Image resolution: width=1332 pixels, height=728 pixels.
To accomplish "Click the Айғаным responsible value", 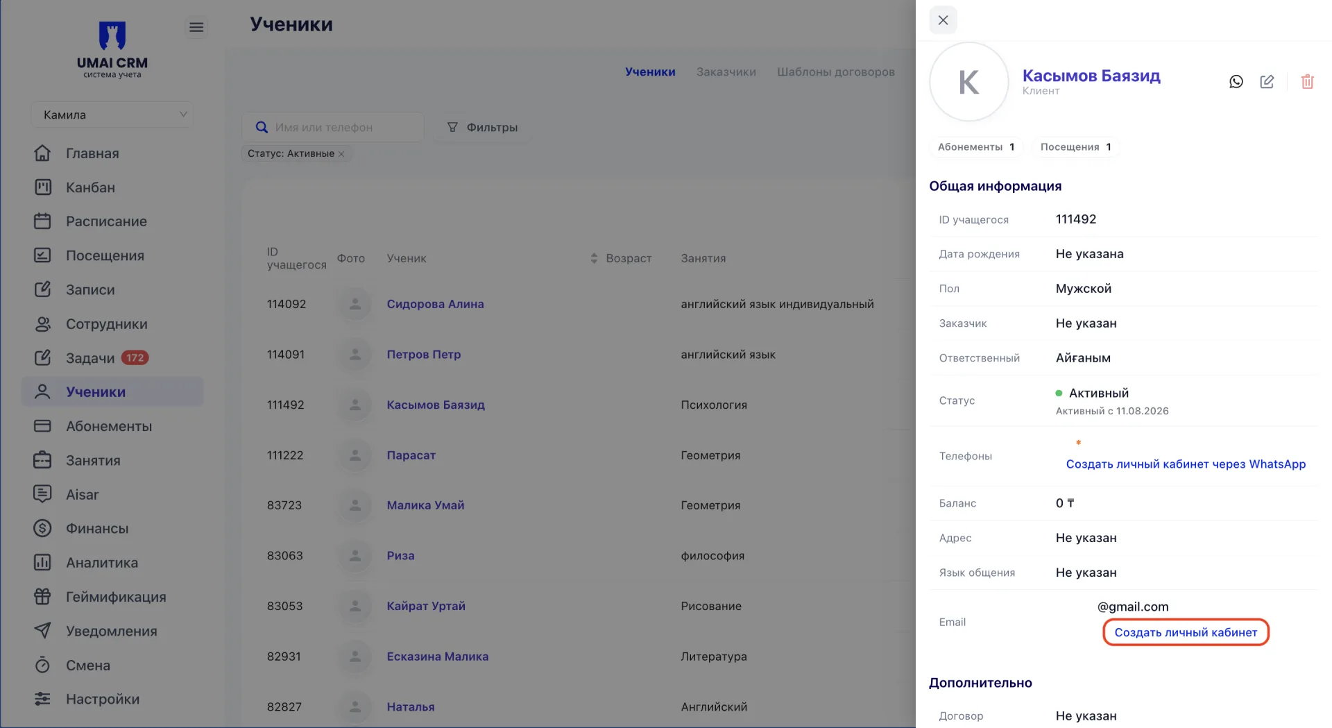I will [x=1083, y=358].
